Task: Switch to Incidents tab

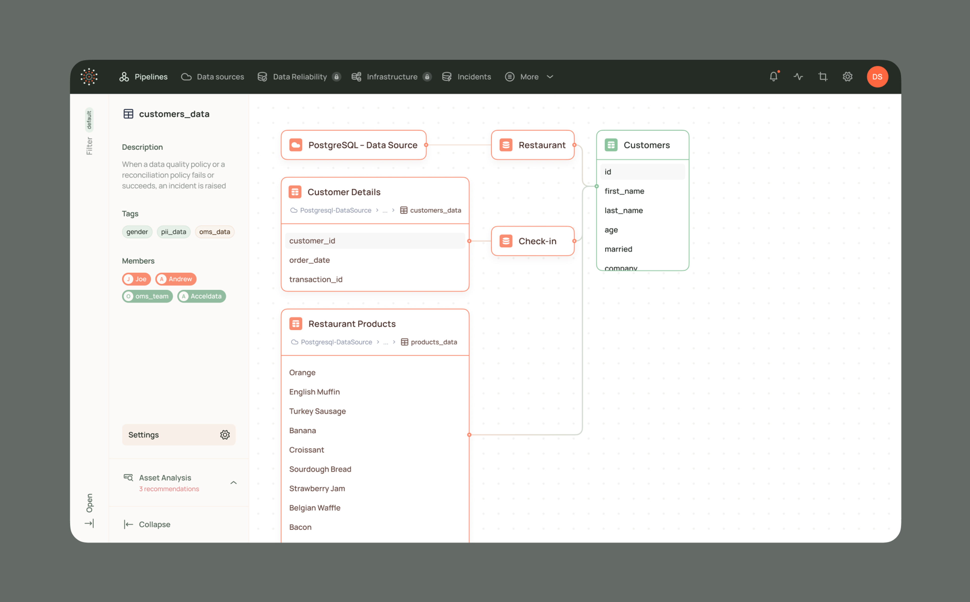Action: pyautogui.click(x=467, y=77)
